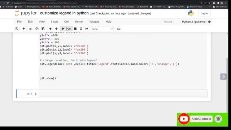This screenshot has width=231, height=130.
Task: Copy selected cells
Action: coord(37,29)
